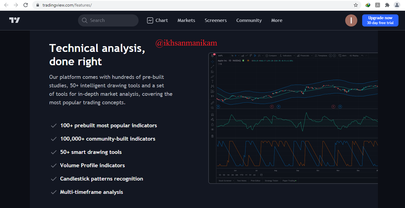Open the More menu
Image resolution: width=405 pixels, height=208 pixels.
[x=277, y=20]
